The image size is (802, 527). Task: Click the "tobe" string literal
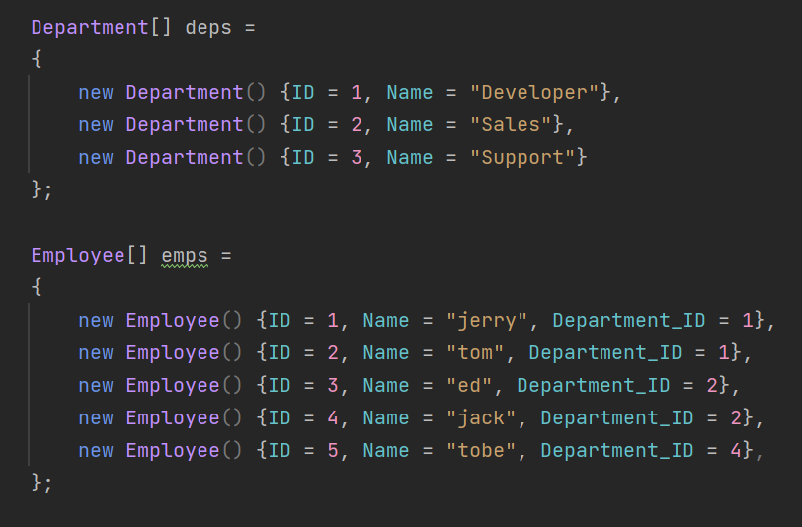[x=481, y=451]
